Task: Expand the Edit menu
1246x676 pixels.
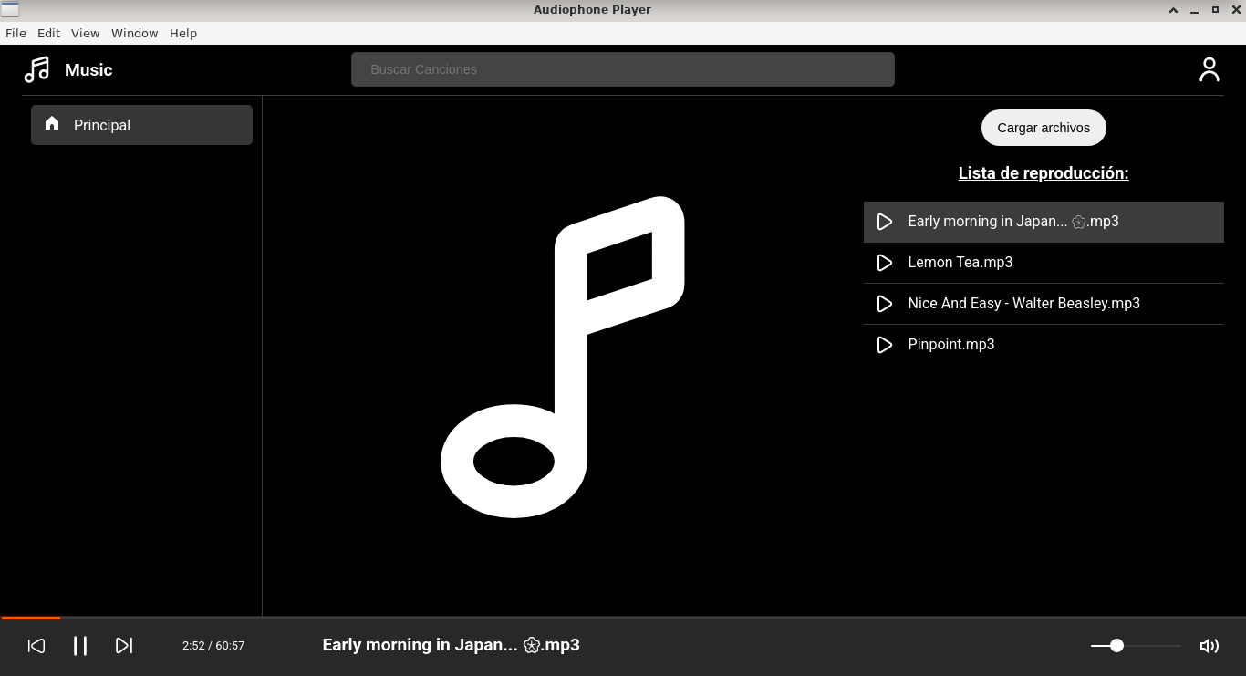Action: point(48,33)
